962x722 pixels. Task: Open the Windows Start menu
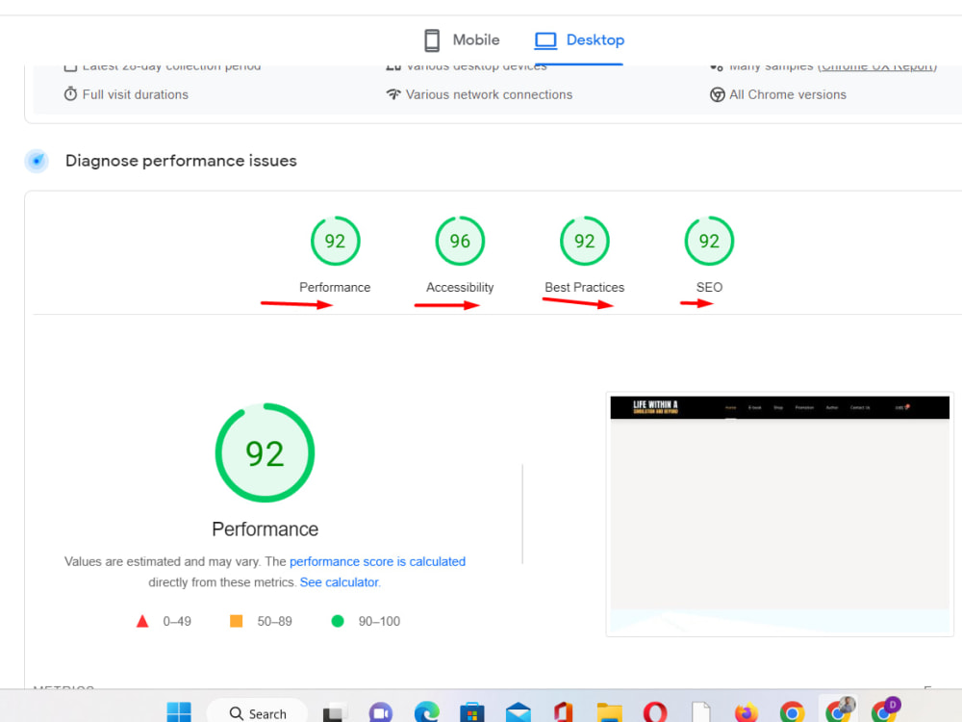tap(179, 712)
